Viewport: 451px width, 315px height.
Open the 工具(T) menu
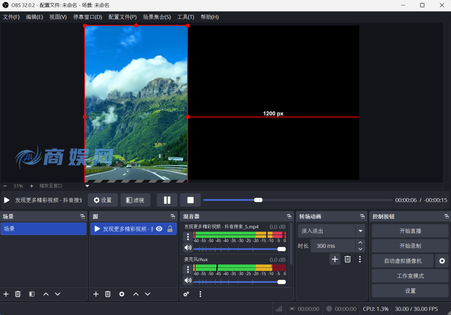(185, 17)
